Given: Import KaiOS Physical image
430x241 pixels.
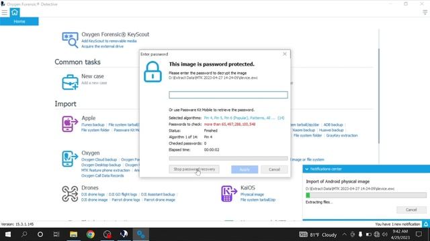Looking at the screenshot, I should [252, 195].
